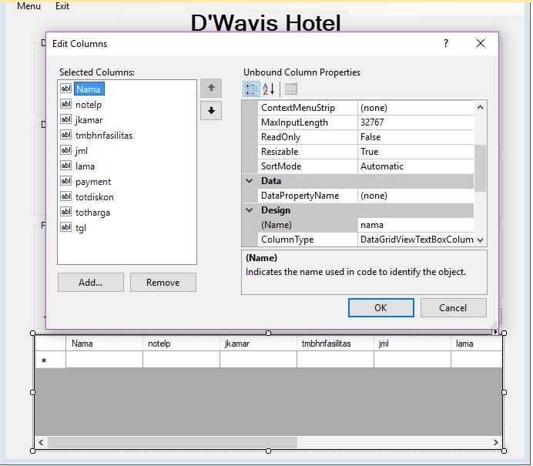
Task: Collapse the Data property category
Action: (249, 181)
